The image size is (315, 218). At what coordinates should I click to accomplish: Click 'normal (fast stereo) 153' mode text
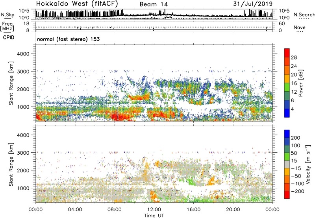[68, 39]
